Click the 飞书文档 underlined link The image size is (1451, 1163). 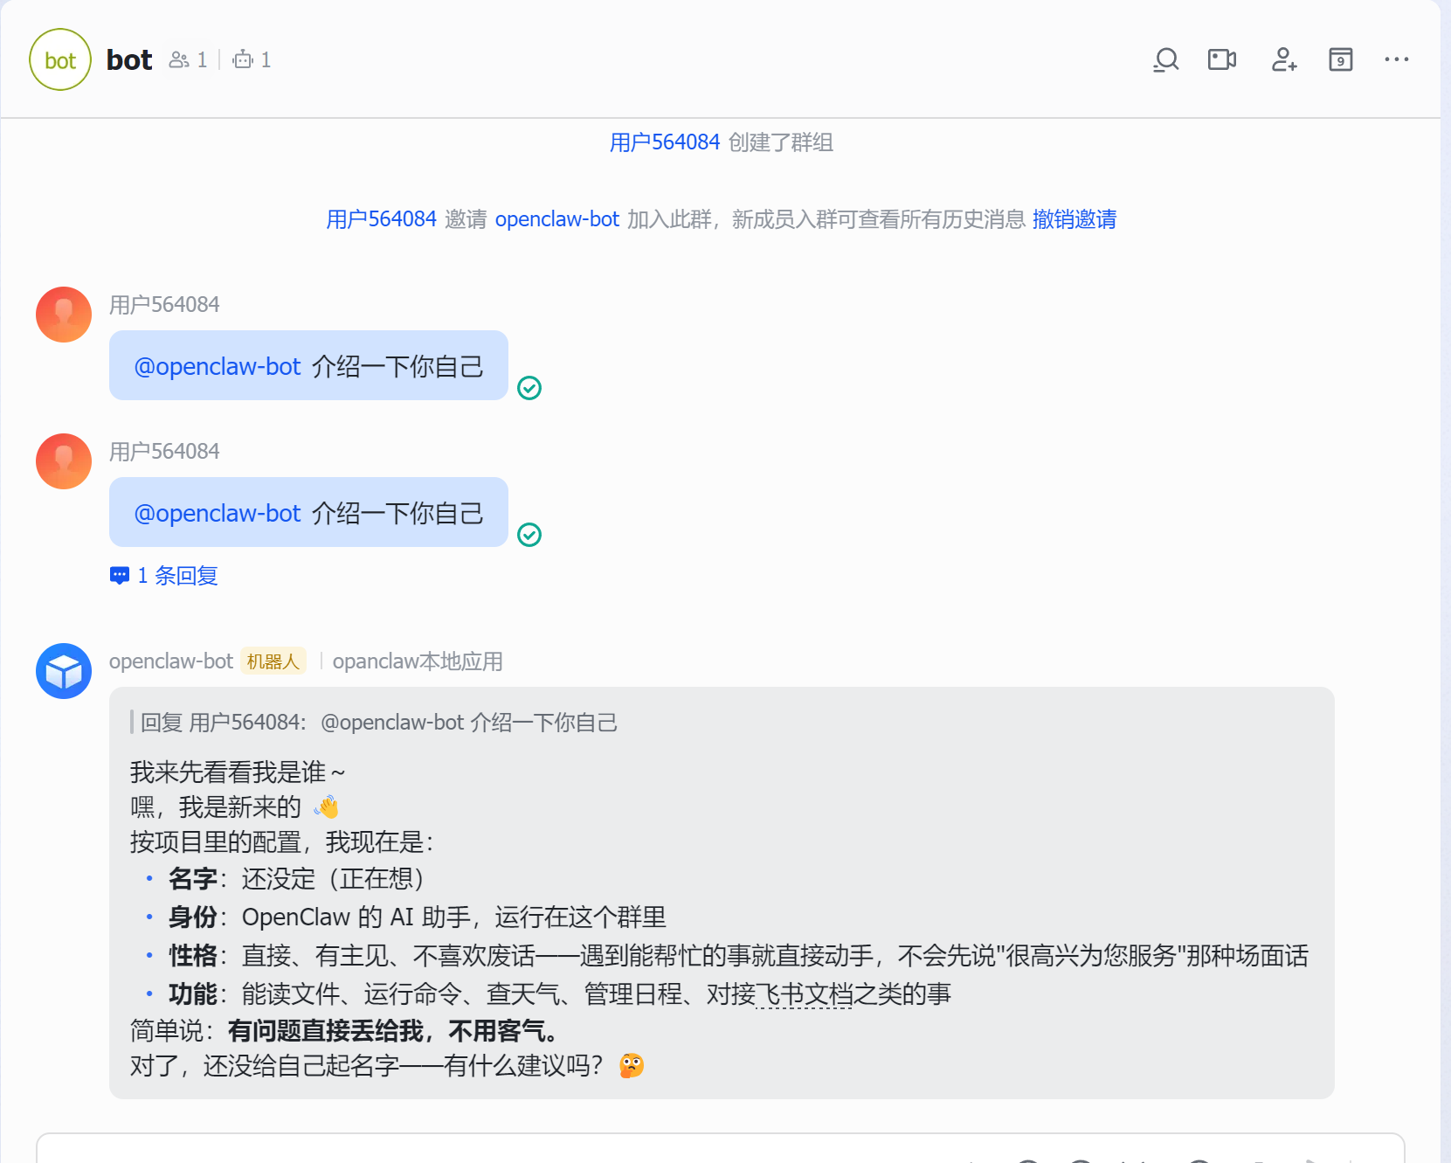point(804,994)
